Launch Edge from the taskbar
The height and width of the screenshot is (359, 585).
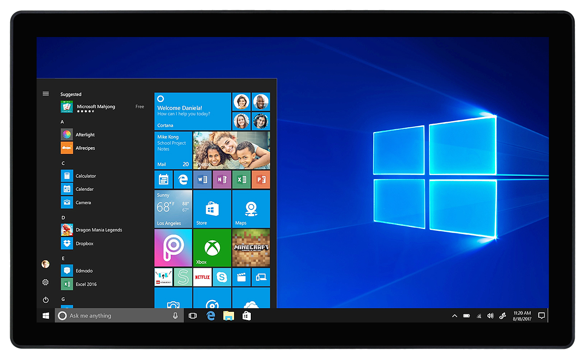(210, 316)
